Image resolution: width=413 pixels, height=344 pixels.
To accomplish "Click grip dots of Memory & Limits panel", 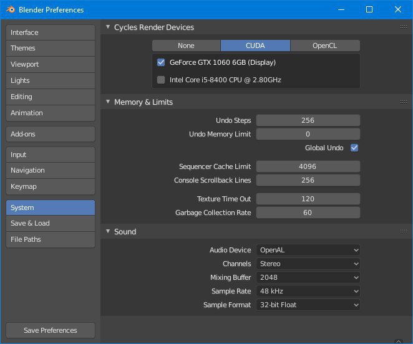I will click(x=404, y=102).
